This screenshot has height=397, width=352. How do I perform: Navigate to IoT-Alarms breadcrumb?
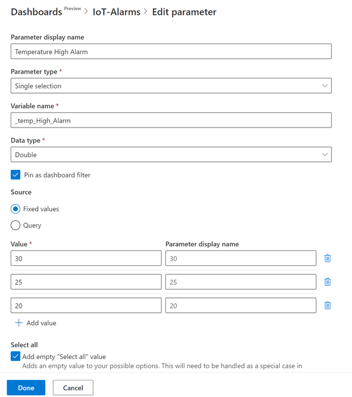pyautogui.click(x=116, y=12)
